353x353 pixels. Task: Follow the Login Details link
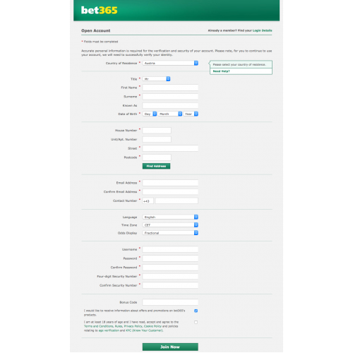pos(262,30)
